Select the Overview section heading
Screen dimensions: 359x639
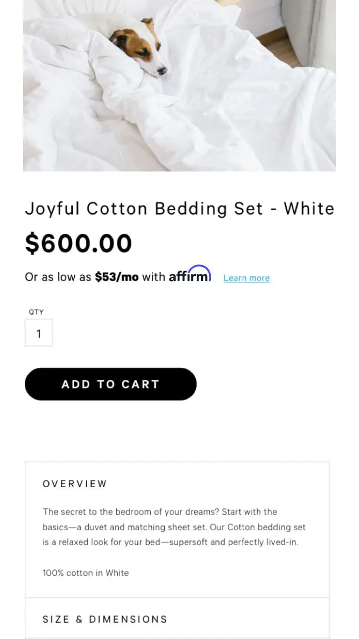[x=75, y=484]
